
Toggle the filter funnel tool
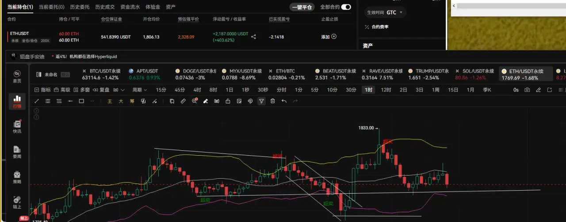point(261,101)
